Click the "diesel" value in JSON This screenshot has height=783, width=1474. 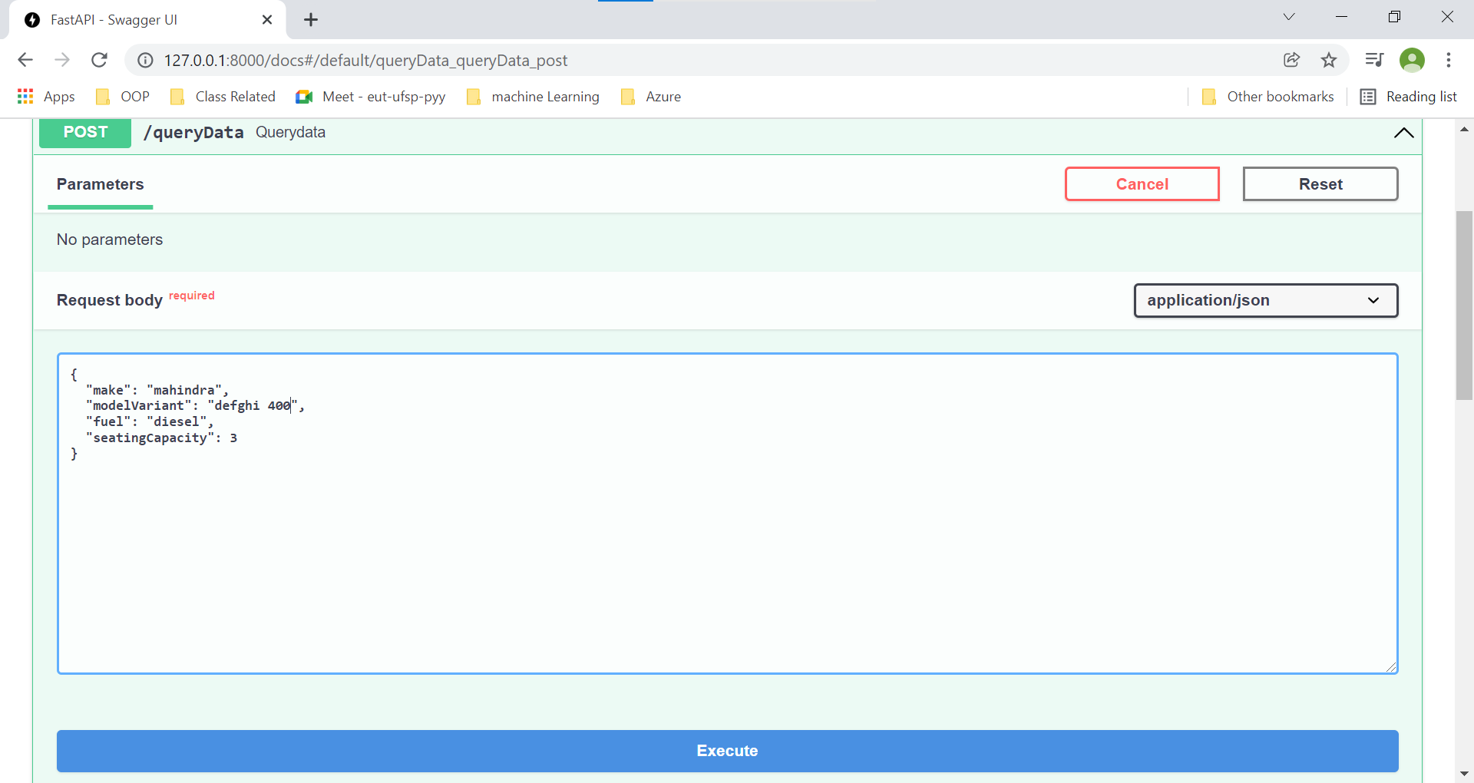point(177,421)
